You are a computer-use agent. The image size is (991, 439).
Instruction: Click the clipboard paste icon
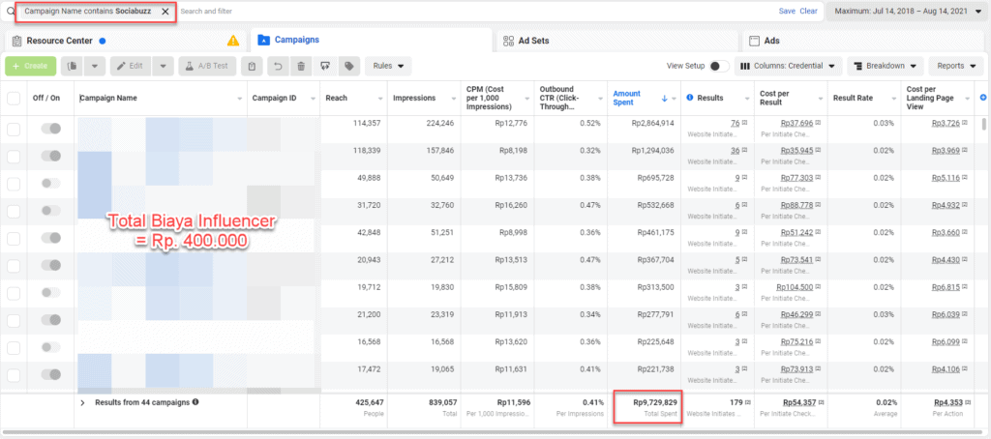click(252, 66)
